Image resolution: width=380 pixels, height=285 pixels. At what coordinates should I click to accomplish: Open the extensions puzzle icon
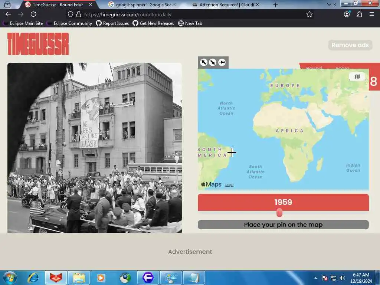(x=359, y=14)
